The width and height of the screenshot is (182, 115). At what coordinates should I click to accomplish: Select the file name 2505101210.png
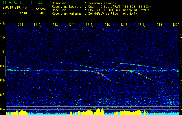coord(15,7)
